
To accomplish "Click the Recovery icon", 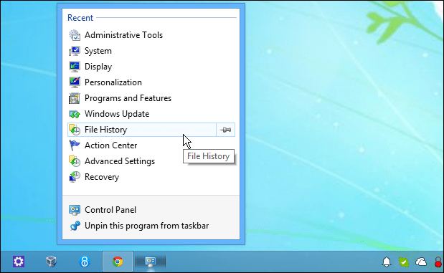I will click(75, 177).
